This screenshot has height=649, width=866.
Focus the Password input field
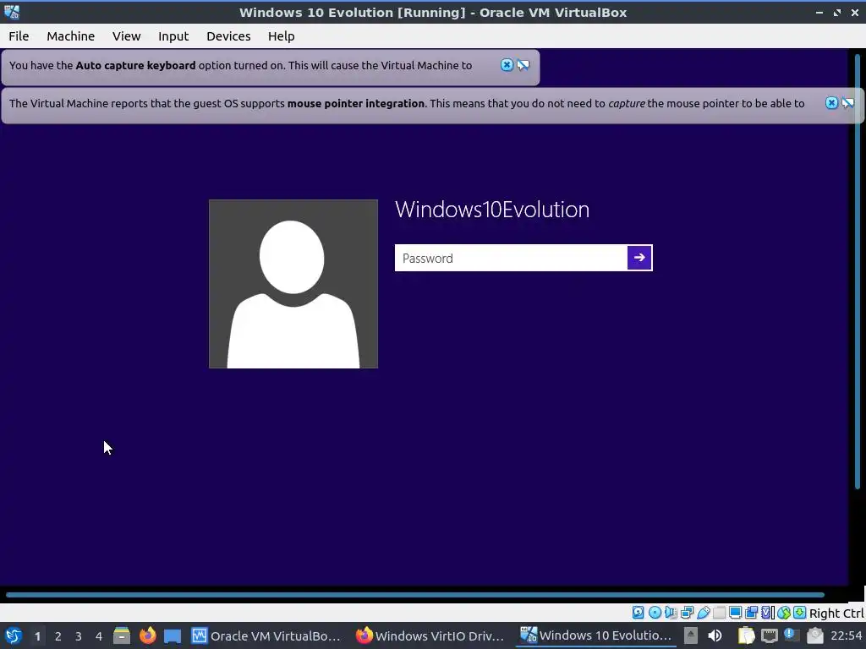(511, 258)
